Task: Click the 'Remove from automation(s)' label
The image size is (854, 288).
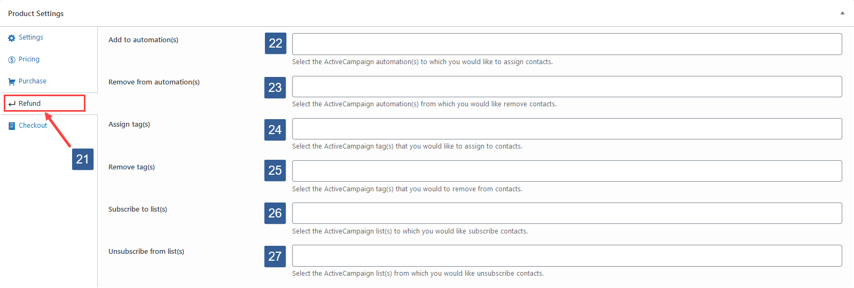Action: pyautogui.click(x=154, y=82)
